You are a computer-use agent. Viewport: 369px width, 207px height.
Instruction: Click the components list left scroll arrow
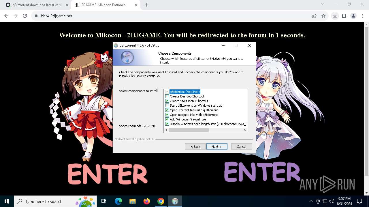click(x=166, y=130)
